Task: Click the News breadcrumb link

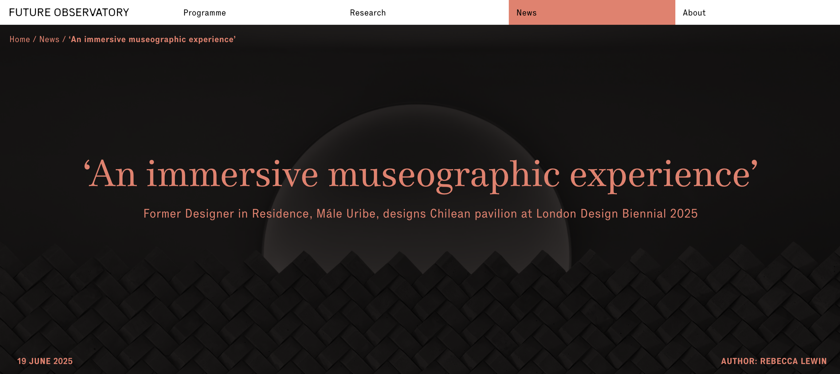Action: [x=49, y=39]
